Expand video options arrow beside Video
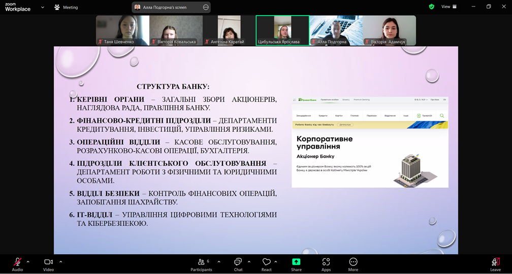Viewport: 512px width, 274px height. (x=60, y=262)
